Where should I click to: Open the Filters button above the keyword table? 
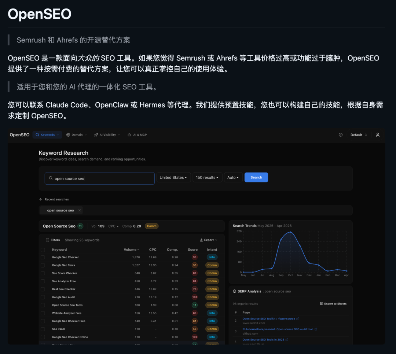pos(53,240)
